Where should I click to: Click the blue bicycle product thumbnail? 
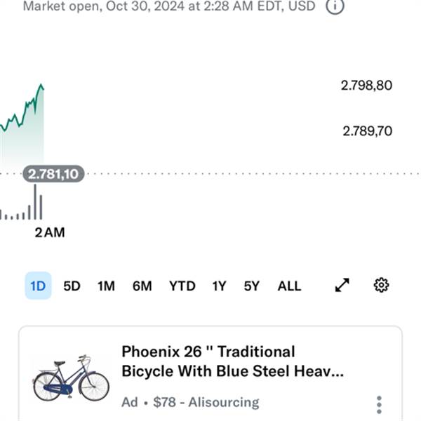pyautogui.click(x=71, y=378)
